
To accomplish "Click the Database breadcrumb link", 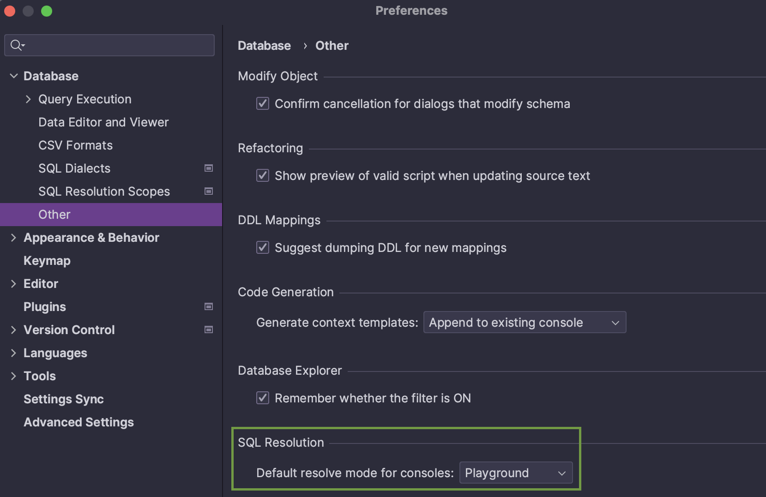I will [264, 45].
